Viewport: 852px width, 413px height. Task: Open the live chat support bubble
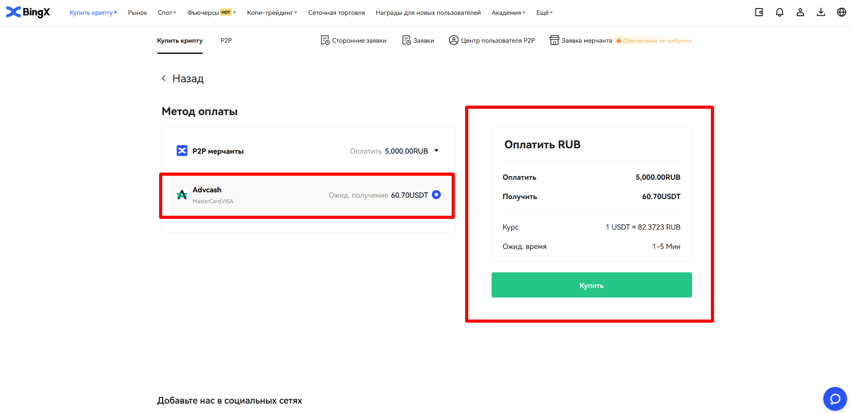[835, 399]
